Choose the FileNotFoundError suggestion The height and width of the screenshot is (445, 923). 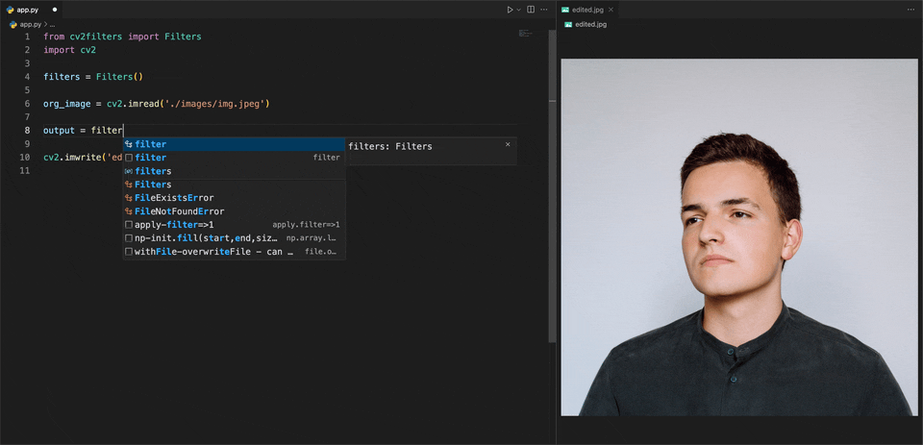pos(179,211)
